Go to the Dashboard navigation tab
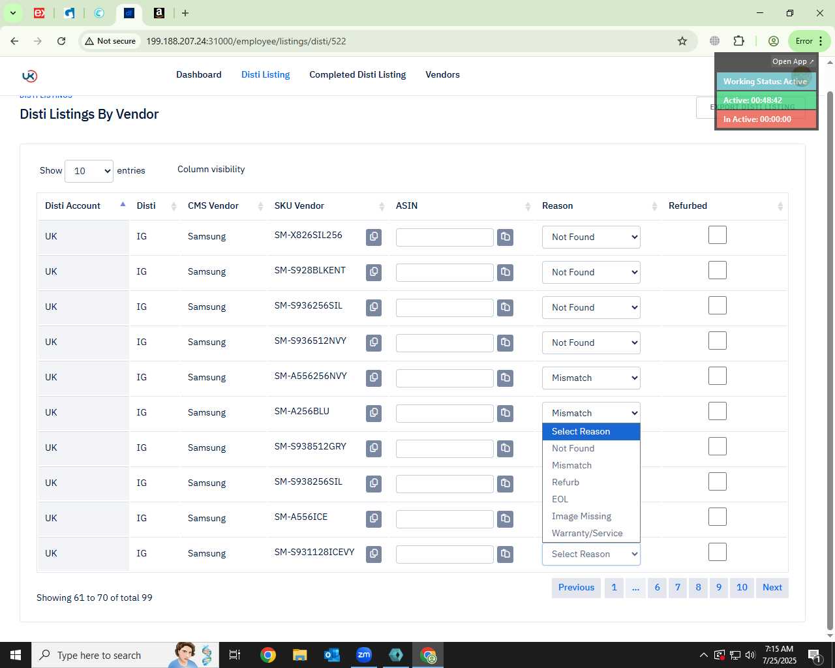This screenshot has height=668, width=835. point(199,74)
